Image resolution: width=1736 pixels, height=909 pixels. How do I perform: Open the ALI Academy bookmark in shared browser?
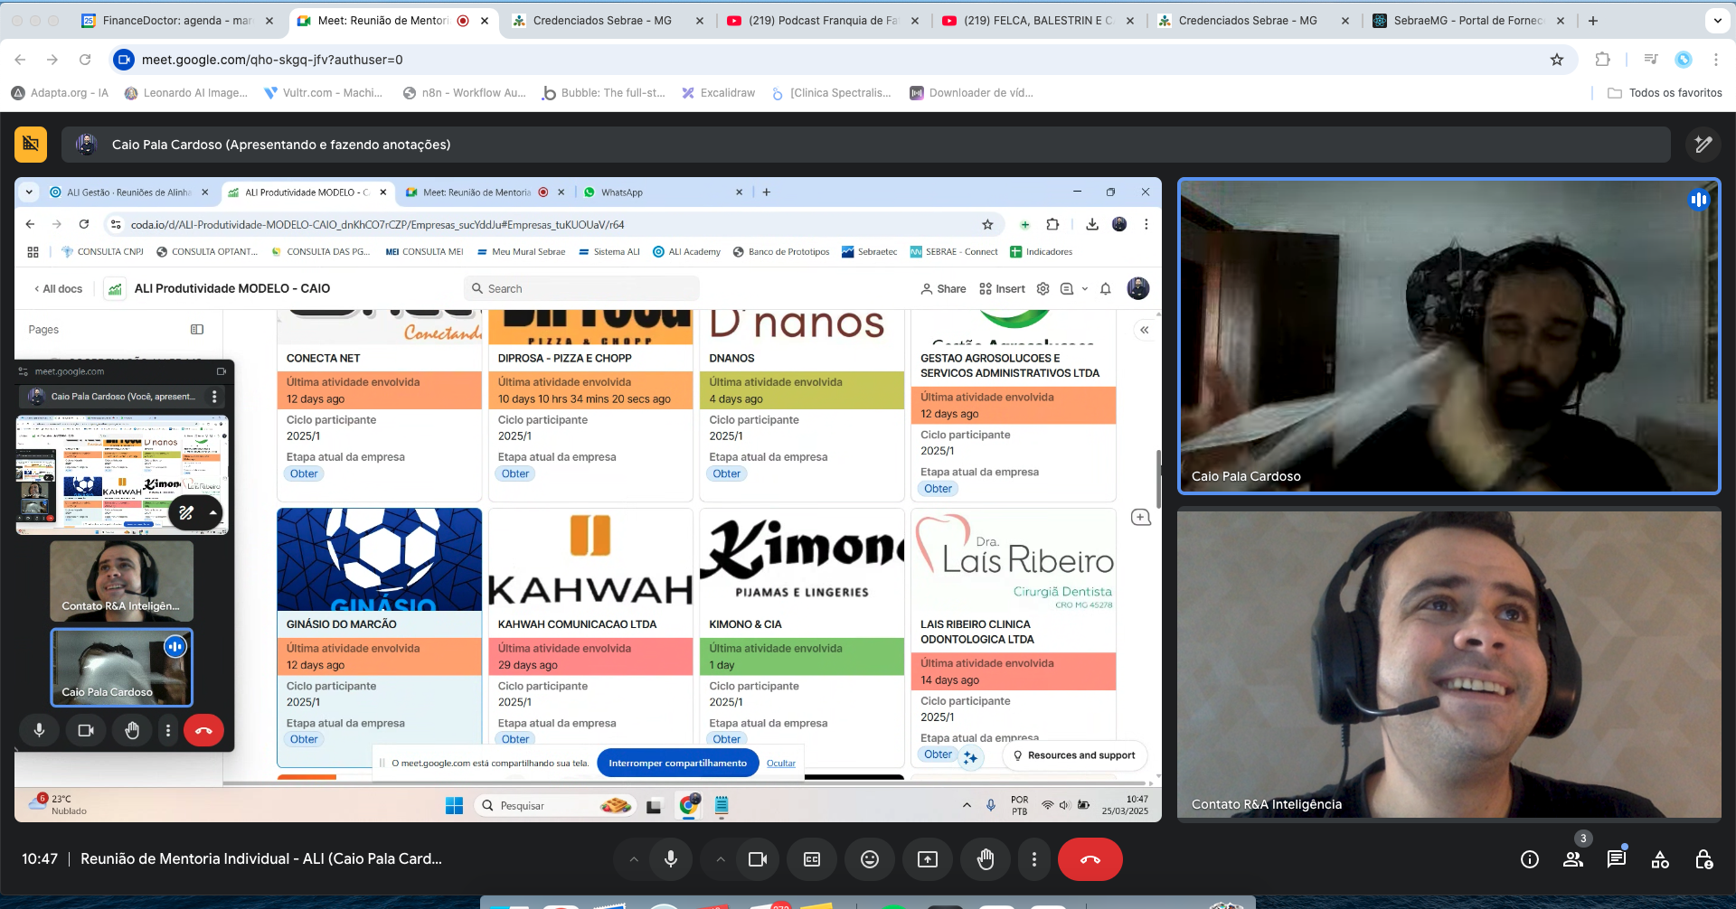686,252
